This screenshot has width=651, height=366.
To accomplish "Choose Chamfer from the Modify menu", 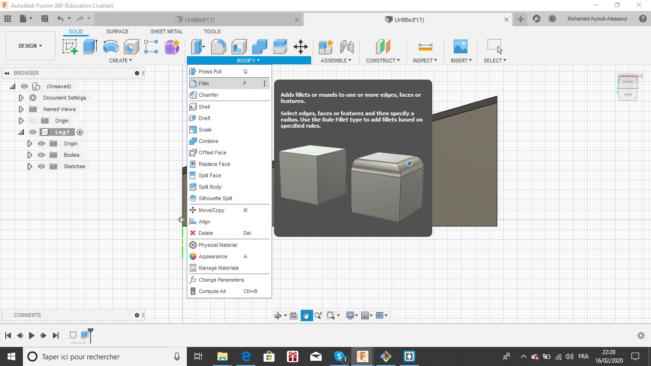I will click(208, 95).
